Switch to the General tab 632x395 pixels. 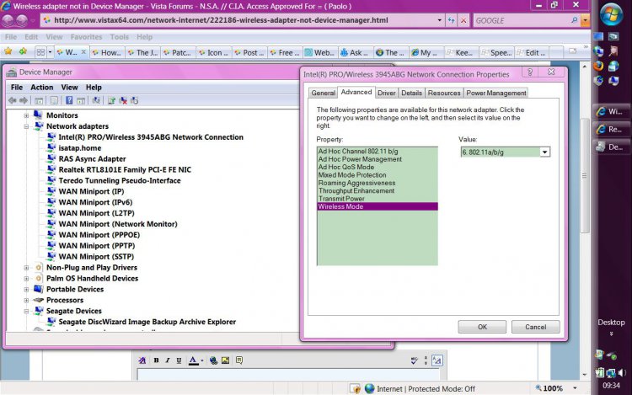[323, 93]
